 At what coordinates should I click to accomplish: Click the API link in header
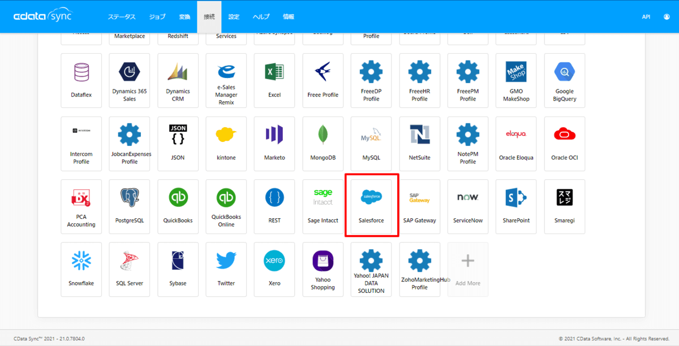[646, 17]
